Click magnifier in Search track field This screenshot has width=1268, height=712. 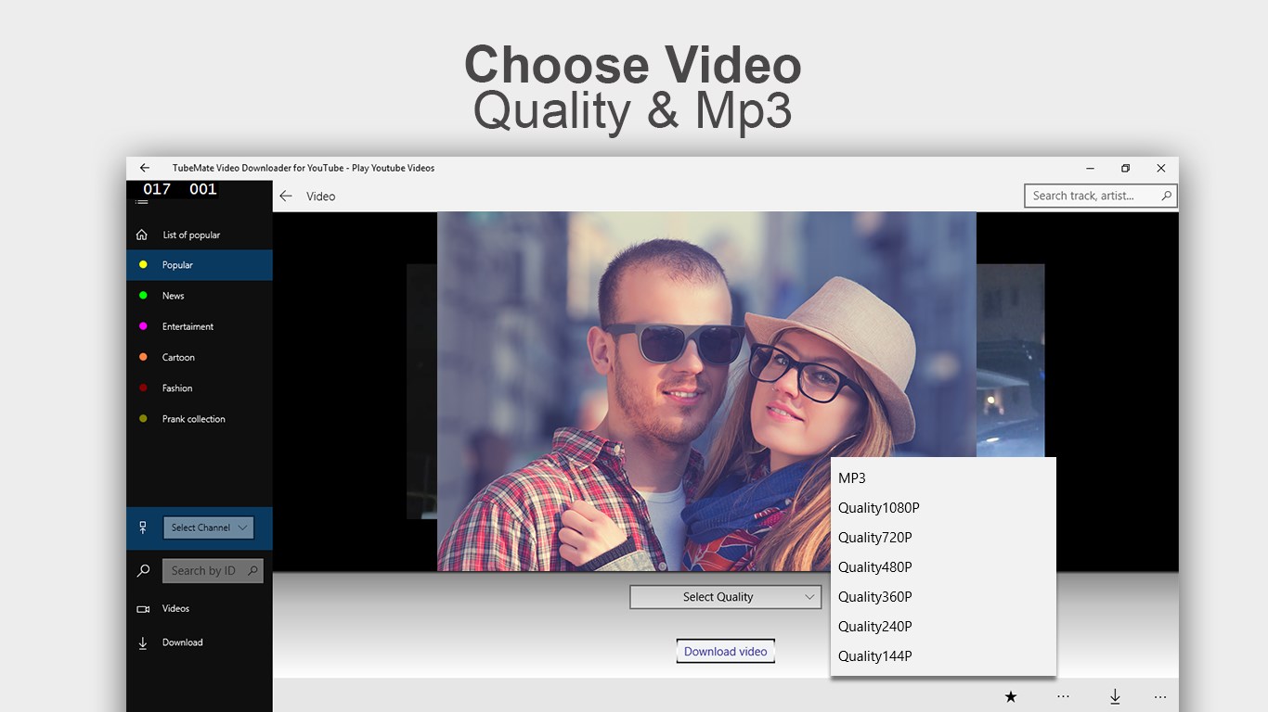[1167, 196]
